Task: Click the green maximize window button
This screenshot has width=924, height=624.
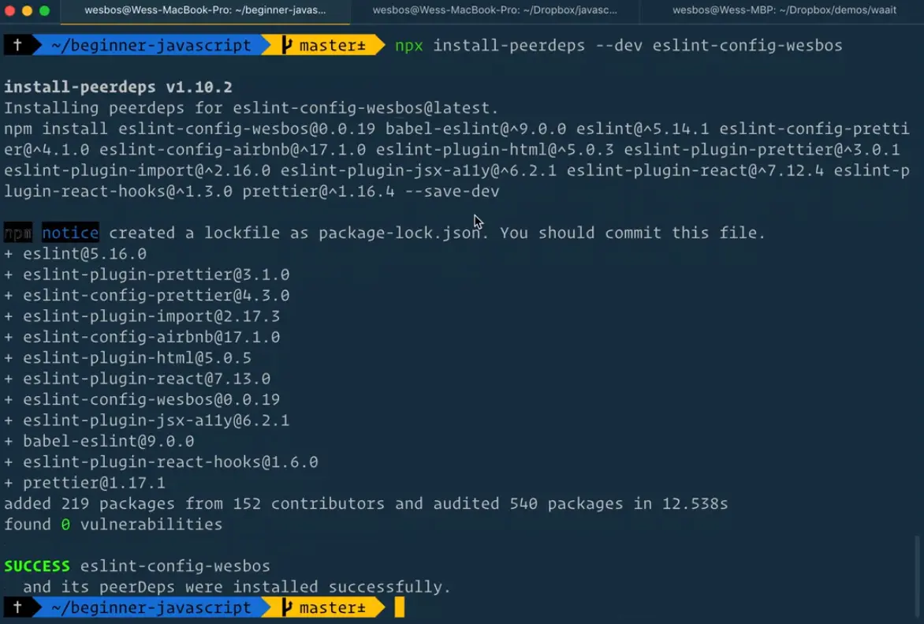Action: click(44, 11)
